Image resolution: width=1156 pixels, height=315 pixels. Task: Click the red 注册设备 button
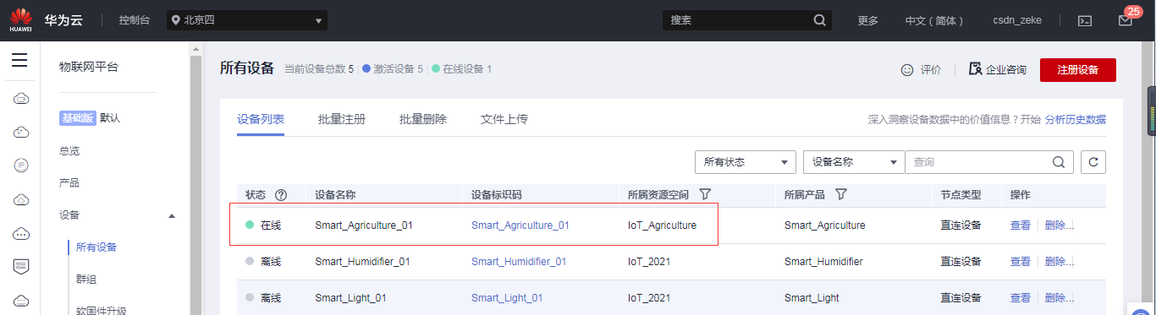pos(1078,69)
